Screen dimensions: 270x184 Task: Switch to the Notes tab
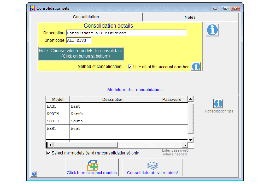pyautogui.click(x=190, y=17)
